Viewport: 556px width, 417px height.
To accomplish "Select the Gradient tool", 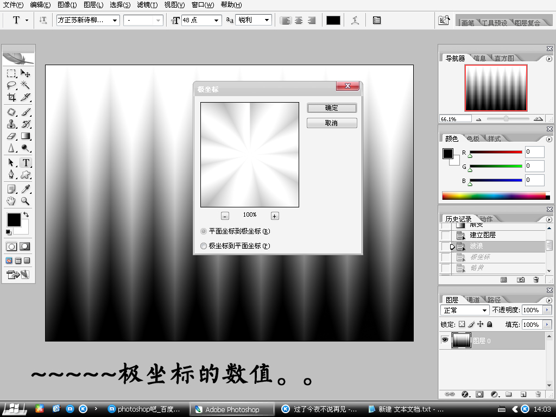I will (26, 136).
